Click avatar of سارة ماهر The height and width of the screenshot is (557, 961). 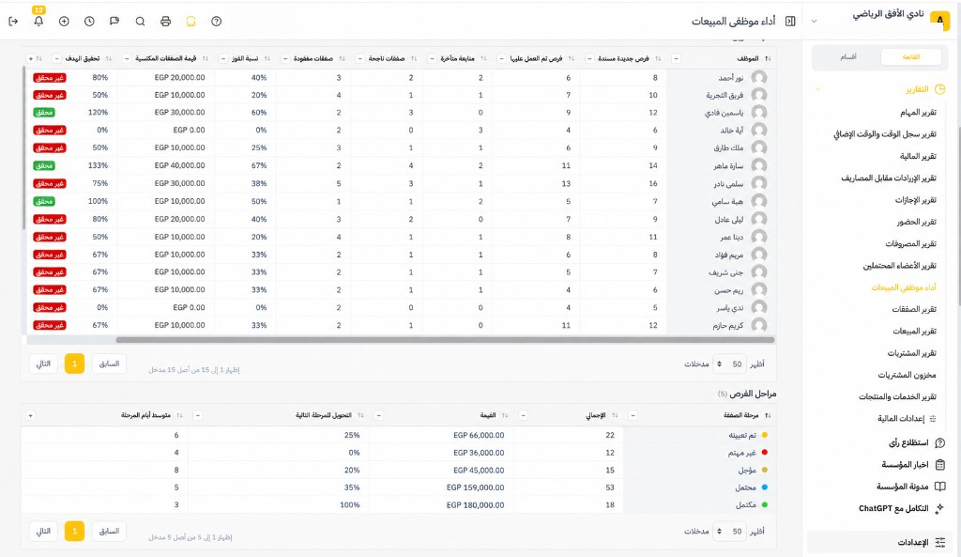coord(759,165)
